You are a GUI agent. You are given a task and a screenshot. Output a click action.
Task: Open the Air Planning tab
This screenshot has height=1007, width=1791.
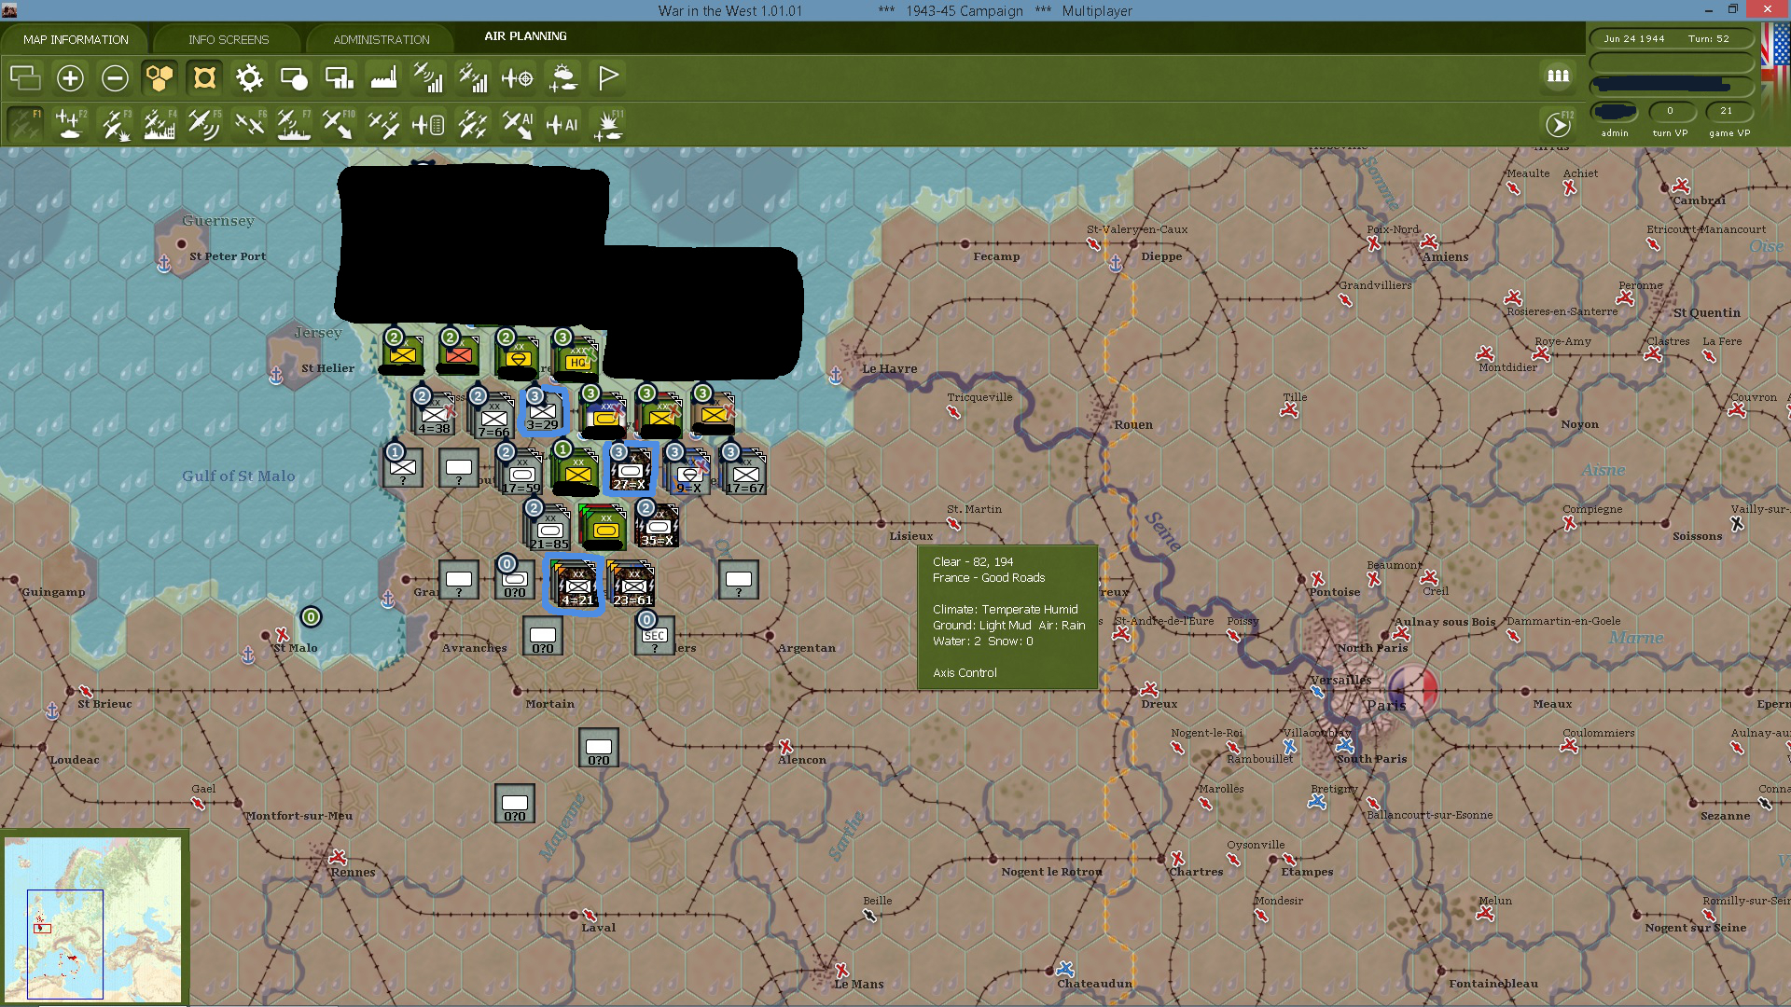click(525, 36)
